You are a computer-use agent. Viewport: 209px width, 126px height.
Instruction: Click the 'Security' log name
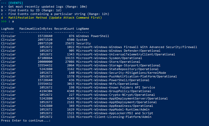coord(84,43)
